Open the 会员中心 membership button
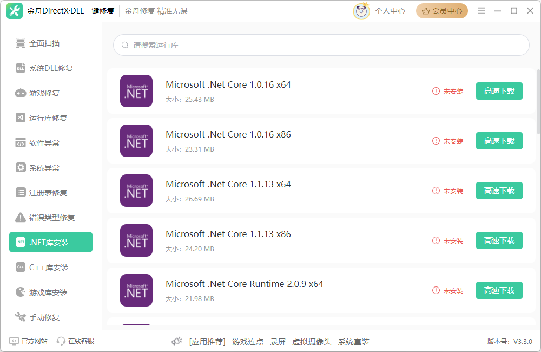The height and width of the screenshot is (352, 541). coord(441,11)
